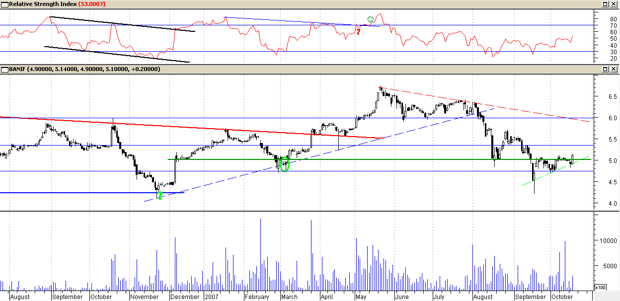The height and width of the screenshot is (301, 620).
Task: Select the green ellipse near March
Action: pyautogui.click(x=285, y=164)
